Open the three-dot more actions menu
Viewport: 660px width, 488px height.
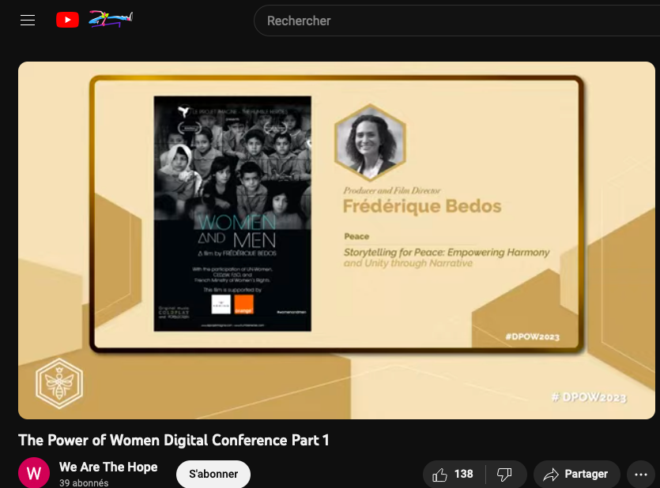point(641,475)
